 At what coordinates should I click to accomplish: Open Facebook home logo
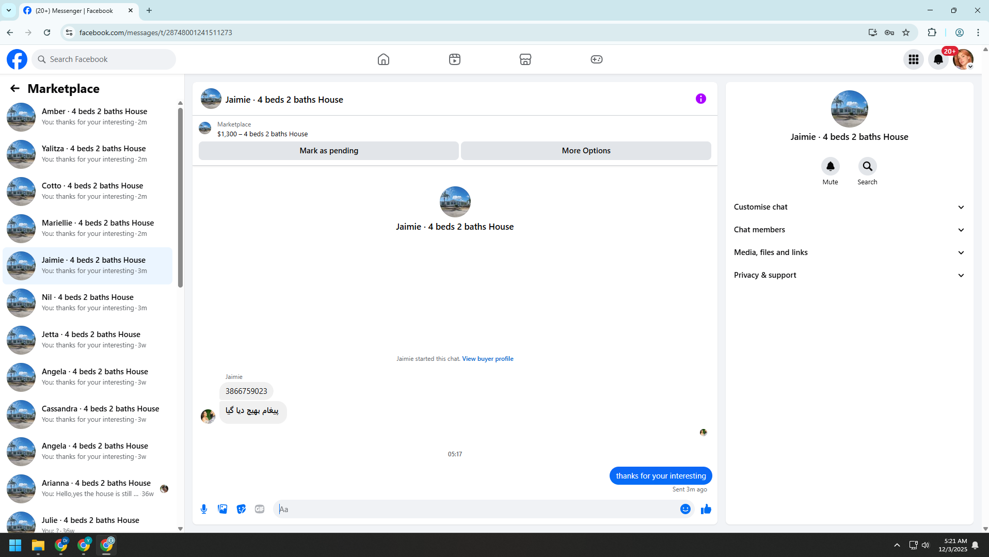click(x=17, y=59)
